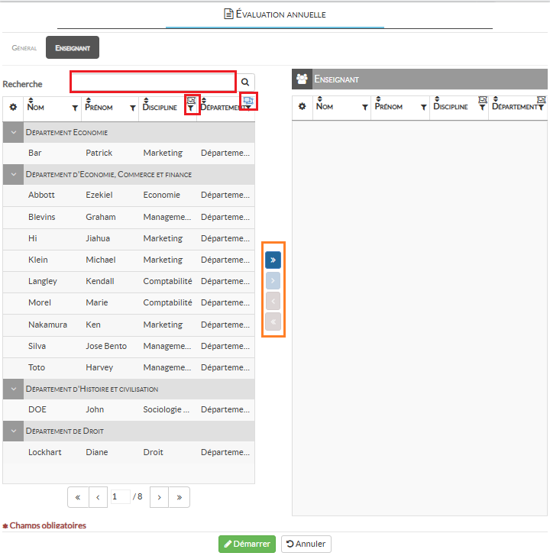Click the Discipline filter funnel in the left table
550x559 pixels.
[190, 108]
